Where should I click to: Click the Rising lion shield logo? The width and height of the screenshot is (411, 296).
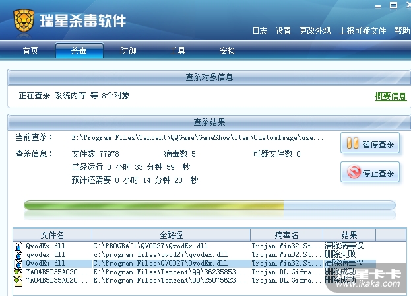[x=24, y=20]
